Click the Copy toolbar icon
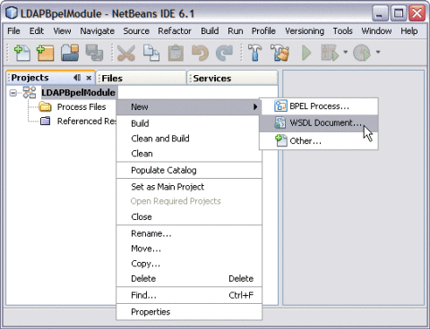The height and width of the screenshot is (329, 430). pyautogui.click(x=151, y=53)
